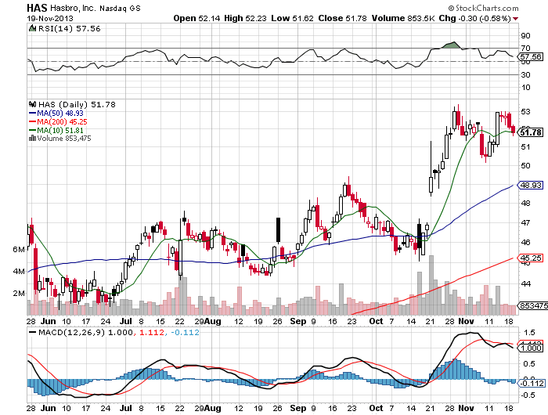Click the 6M volume axis label

(x=19, y=250)
